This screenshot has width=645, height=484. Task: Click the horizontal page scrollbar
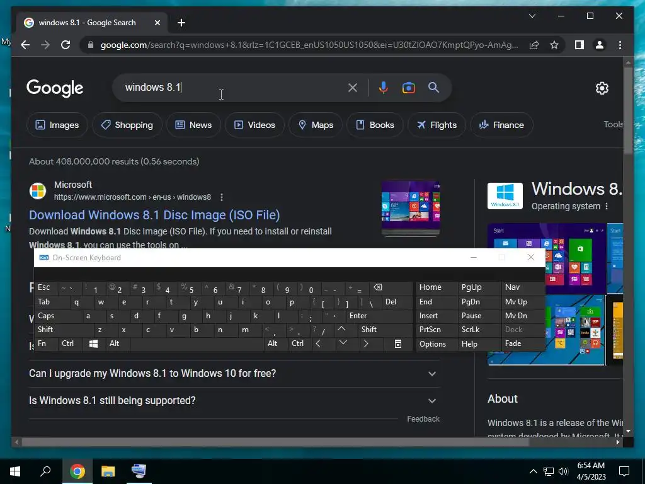pos(275,442)
